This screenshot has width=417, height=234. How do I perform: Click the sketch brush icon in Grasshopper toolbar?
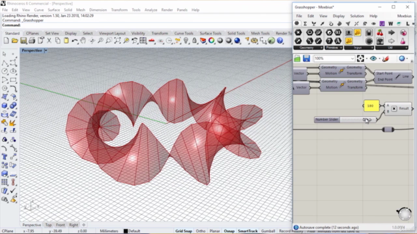pyautogui.click(x=385, y=58)
